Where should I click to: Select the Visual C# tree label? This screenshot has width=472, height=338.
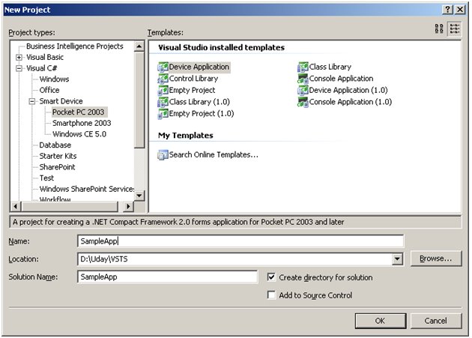pyautogui.click(x=41, y=68)
